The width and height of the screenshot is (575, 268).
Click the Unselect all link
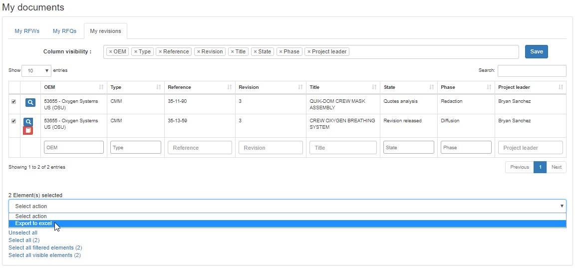23,233
